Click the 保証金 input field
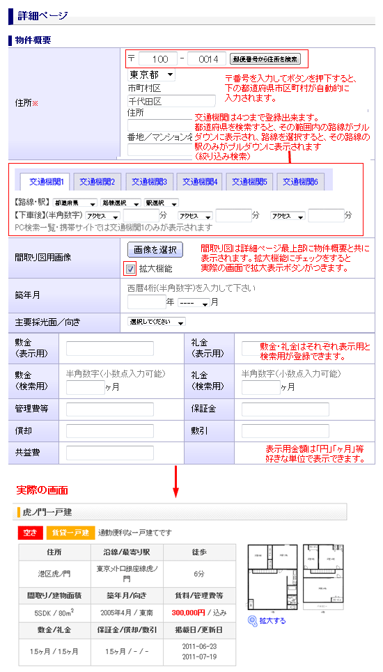The height and width of the screenshot is (672, 383). coord(286,409)
